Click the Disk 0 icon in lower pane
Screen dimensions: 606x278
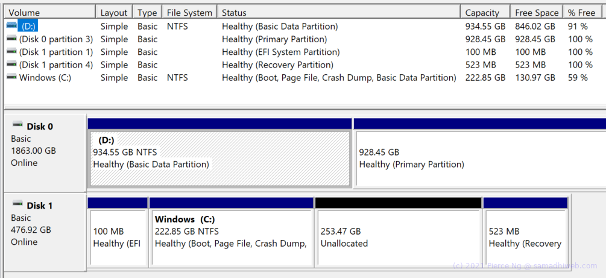pos(17,125)
